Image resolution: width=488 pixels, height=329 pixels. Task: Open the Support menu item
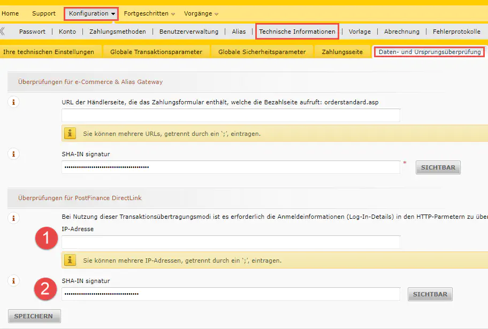43,13
